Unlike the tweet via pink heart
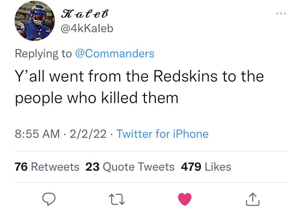Screen dimensions: 302x212 coord(185,199)
